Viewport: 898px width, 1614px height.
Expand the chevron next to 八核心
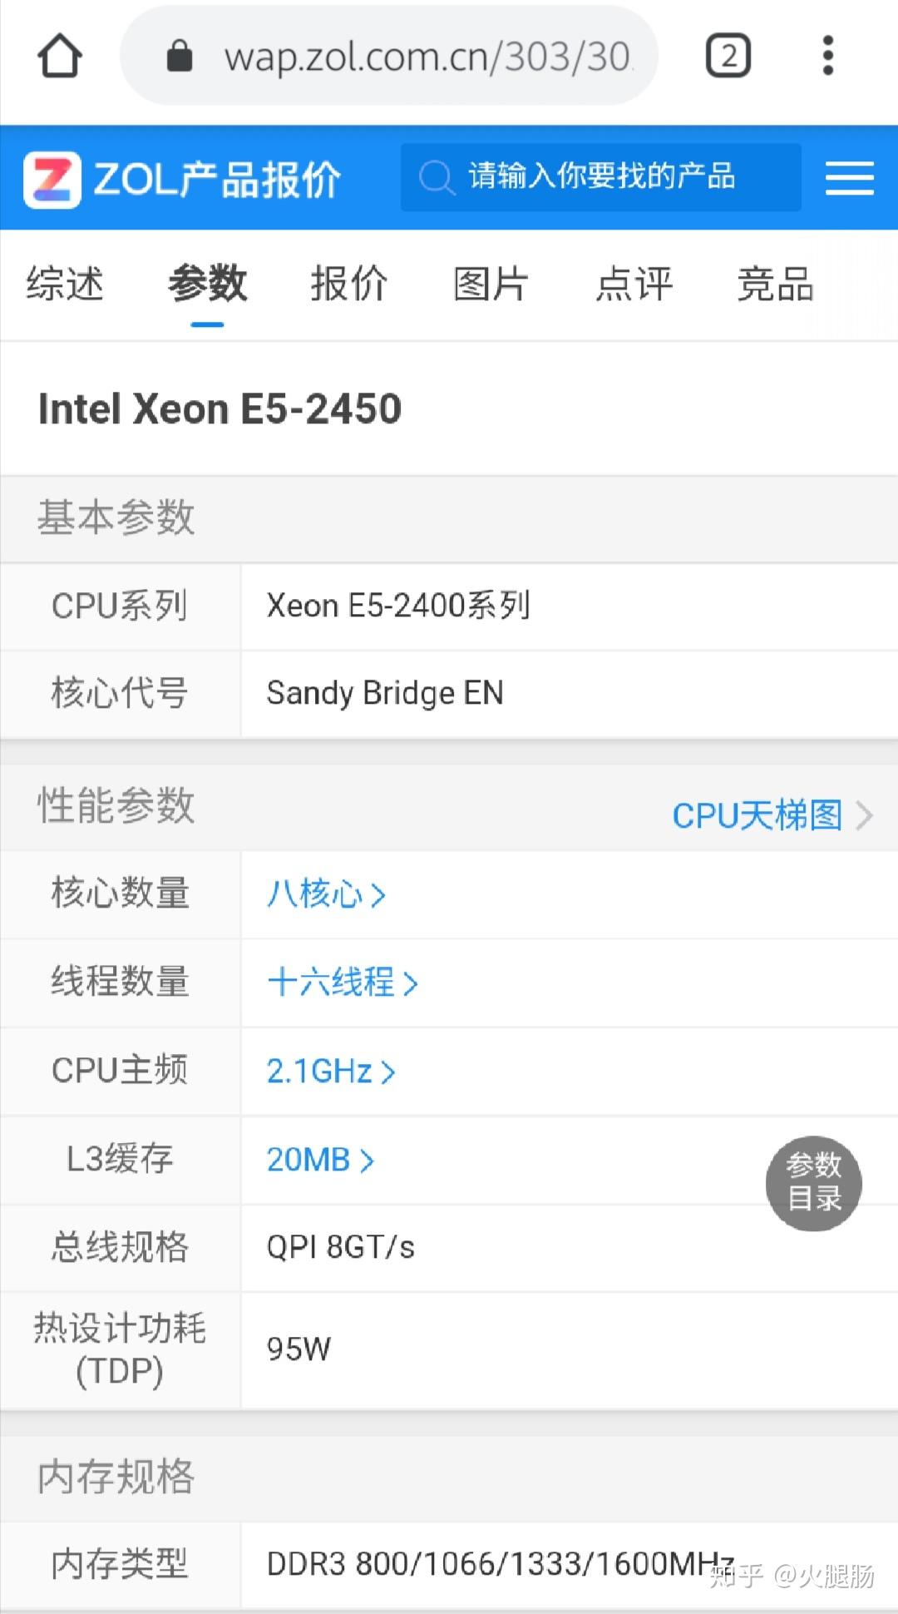(x=381, y=895)
